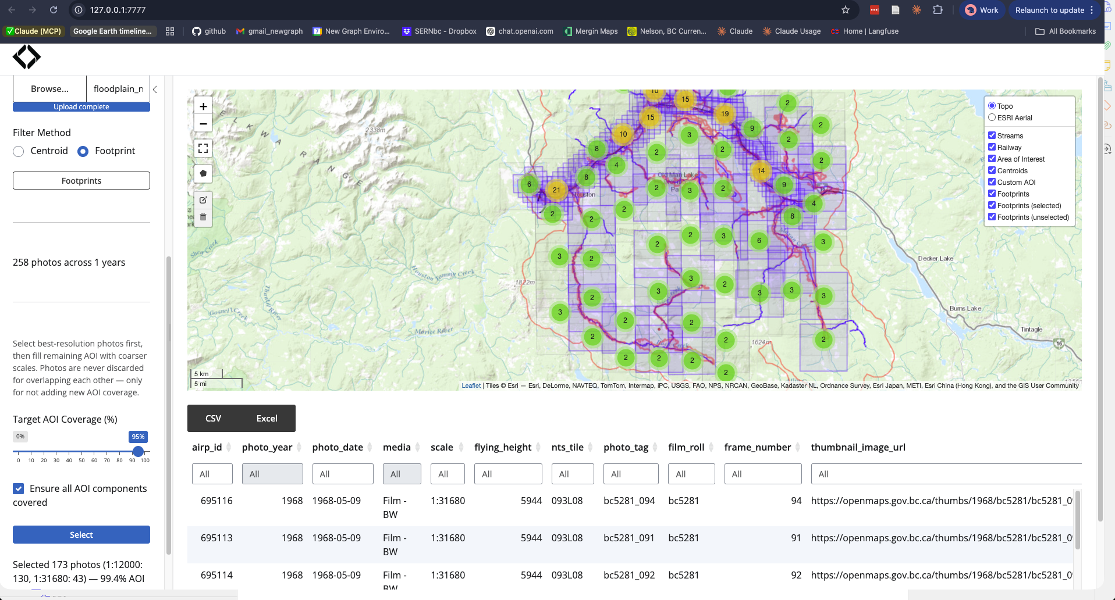This screenshot has width=1115, height=600.
Task: Open the Leaflet attribution link
Action: 471,385
